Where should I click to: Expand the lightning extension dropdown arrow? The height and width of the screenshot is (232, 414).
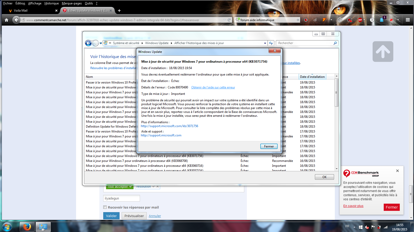click(x=331, y=20)
